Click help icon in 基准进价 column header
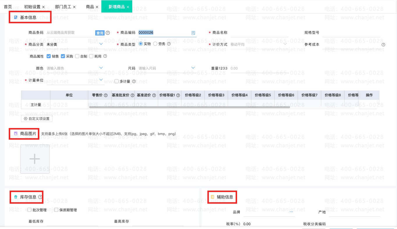The image size is (397, 229). coord(154,95)
